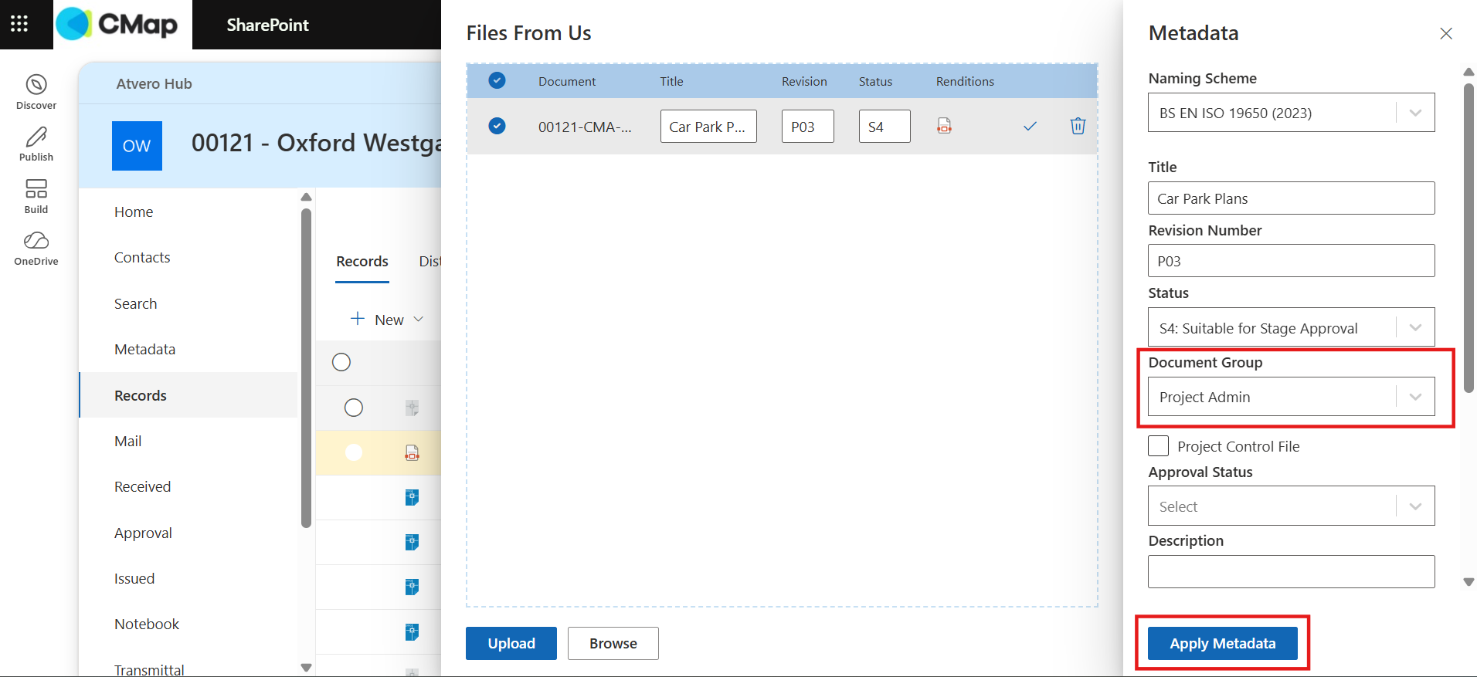Open OneDrive in the left rail
The width and height of the screenshot is (1477, 677).
[36, 249]
